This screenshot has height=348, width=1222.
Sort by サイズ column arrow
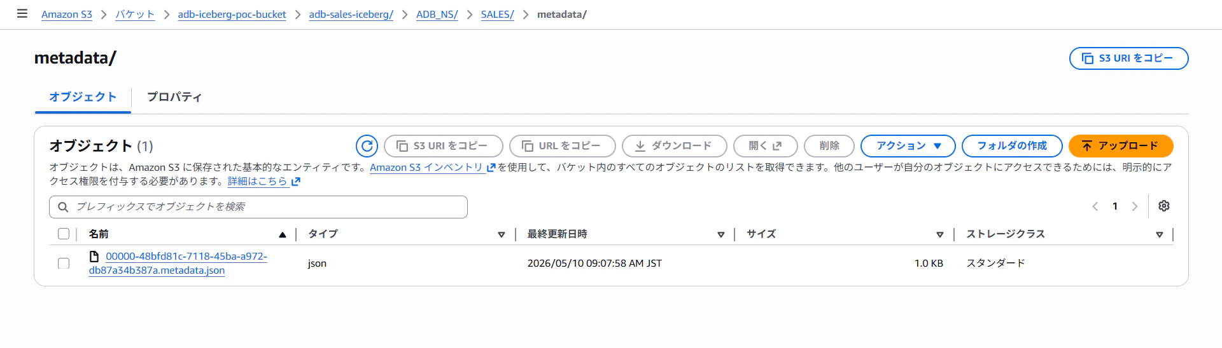pyautogui.click(x=940, y=234)
